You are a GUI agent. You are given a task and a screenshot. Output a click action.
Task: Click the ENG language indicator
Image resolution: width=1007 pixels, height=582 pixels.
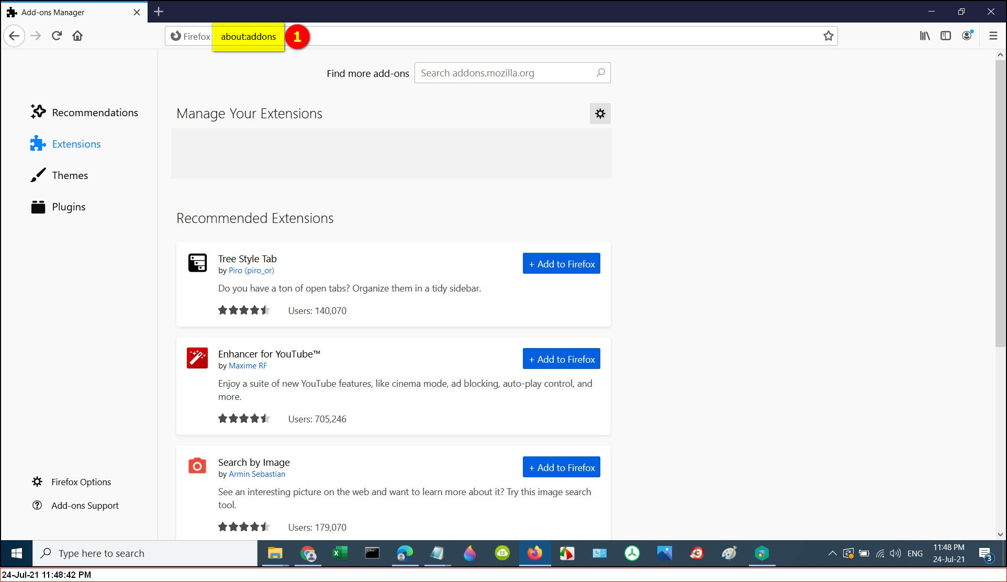click(915, 553)
